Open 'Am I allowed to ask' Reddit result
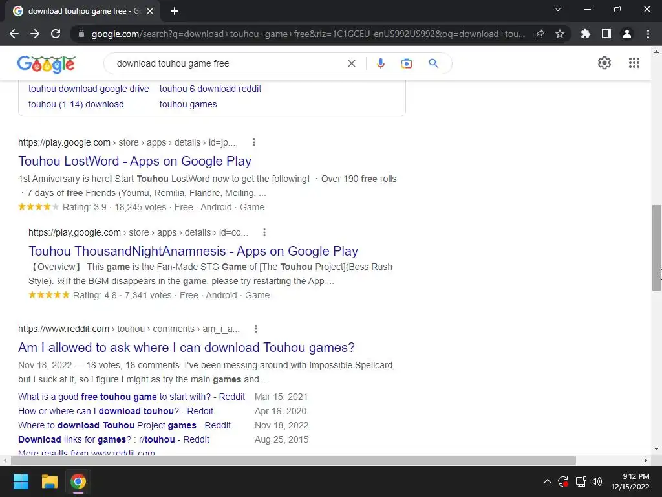Screen dimensions: 662x497 pyautogui.click(x=186, y=348)
